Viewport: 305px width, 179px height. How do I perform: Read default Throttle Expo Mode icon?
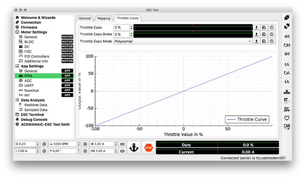[264, 41]
